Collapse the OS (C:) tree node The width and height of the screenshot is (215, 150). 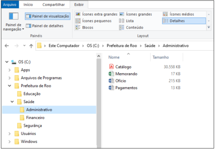pos(7,62)
